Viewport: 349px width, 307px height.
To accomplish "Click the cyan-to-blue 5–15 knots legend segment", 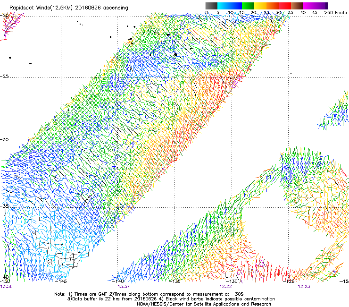I will coord(230,6).
